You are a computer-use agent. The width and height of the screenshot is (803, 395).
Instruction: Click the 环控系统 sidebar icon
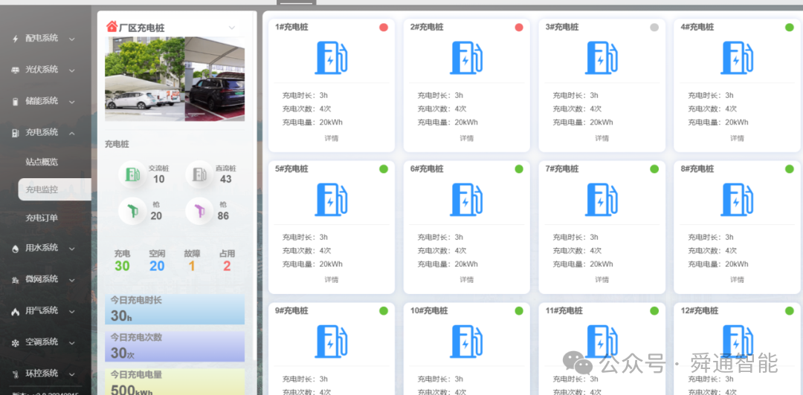click(16, 374)
